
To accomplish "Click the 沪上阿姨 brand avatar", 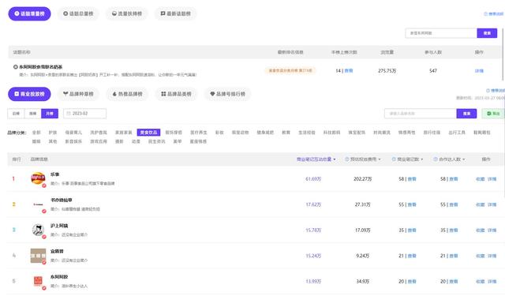I will pyautogui.click(x=38, y=230).
